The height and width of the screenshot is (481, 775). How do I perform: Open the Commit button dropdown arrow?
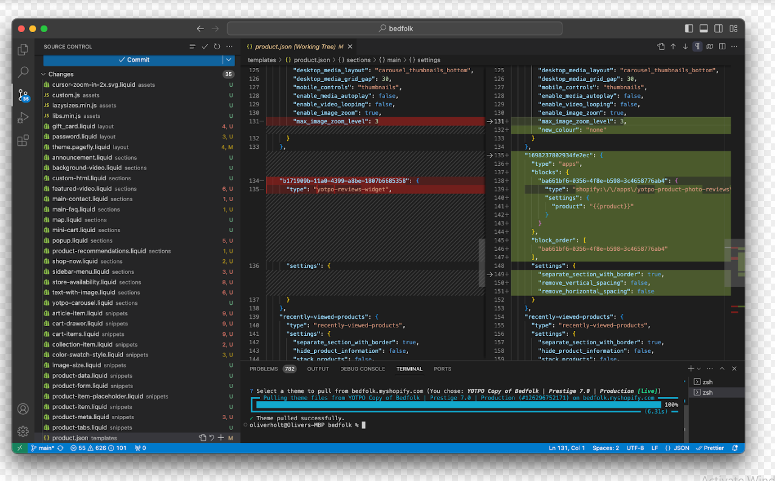pos(228,60)
